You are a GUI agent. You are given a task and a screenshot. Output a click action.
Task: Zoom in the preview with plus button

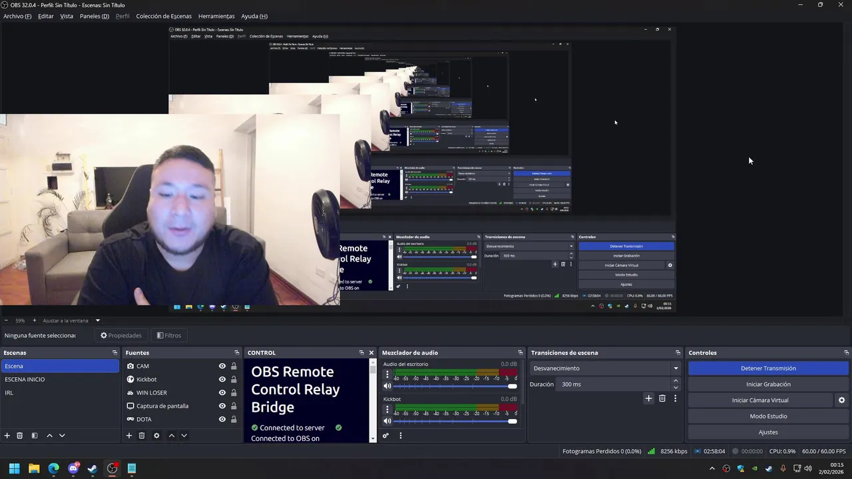[35, 321]
